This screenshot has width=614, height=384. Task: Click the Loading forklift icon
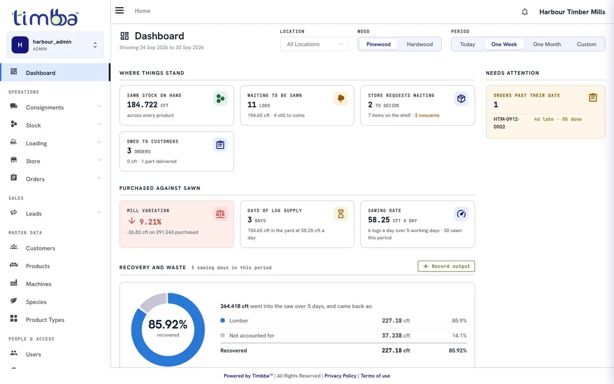pos(14,143)
